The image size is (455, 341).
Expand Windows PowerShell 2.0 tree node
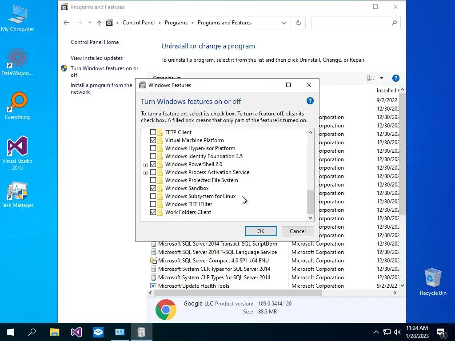pyautogui.click(x=145, y=165)
